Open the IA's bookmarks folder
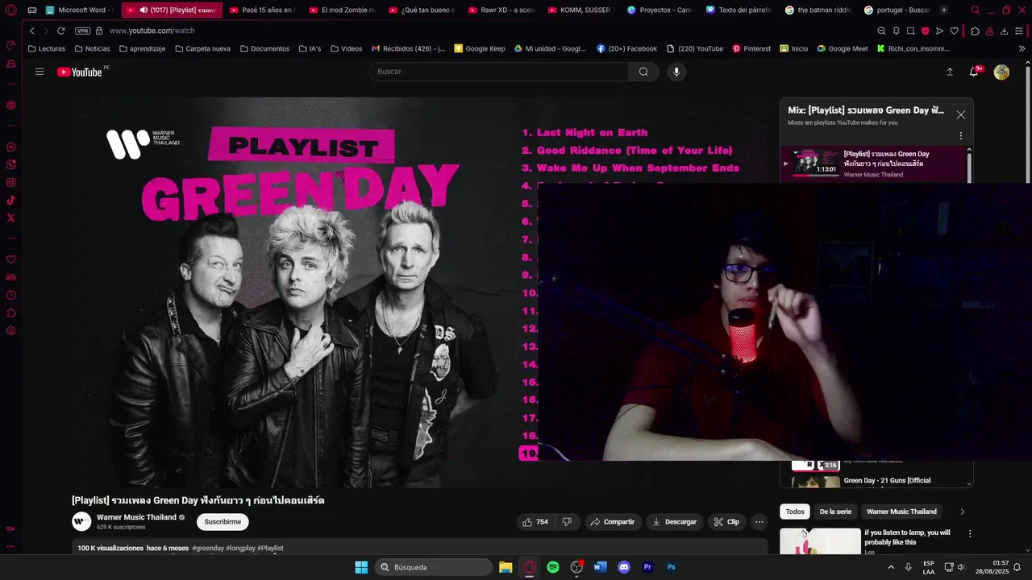This screenshot has height=580, width=1032. click(x=310, y=48)
